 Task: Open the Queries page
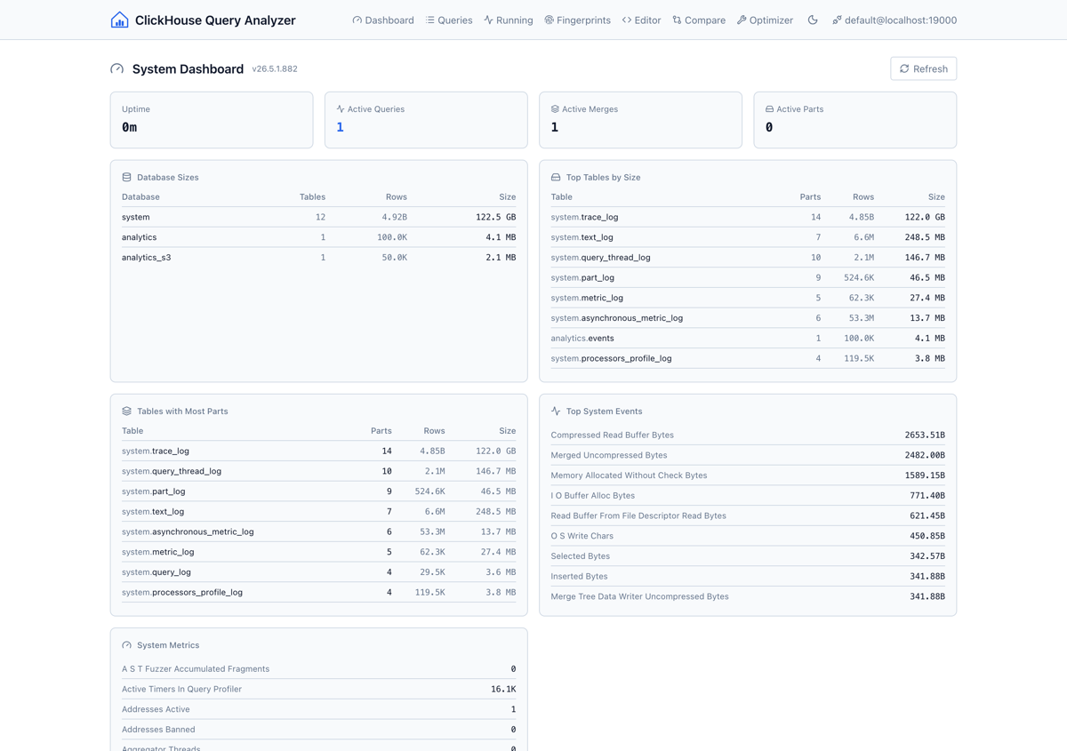click(449, 20)
